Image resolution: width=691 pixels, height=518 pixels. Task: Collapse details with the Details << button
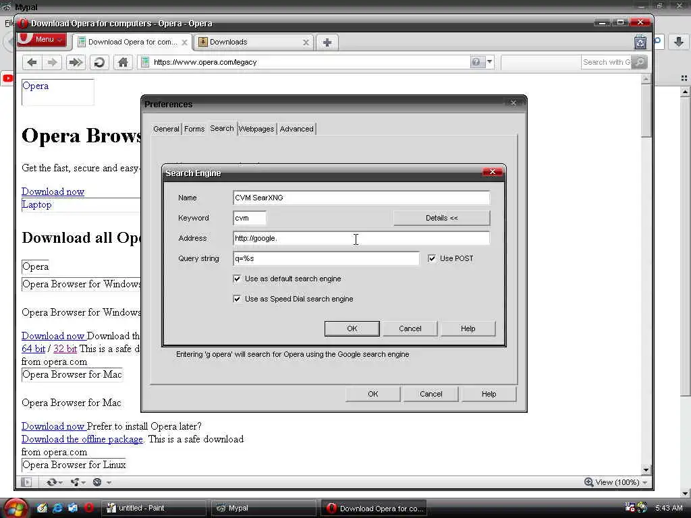(441, 218)
